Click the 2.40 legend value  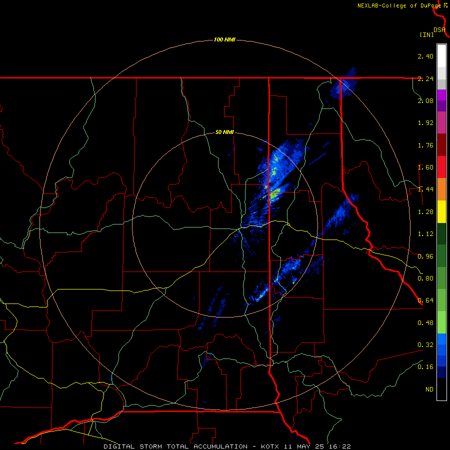pos(425,56)
